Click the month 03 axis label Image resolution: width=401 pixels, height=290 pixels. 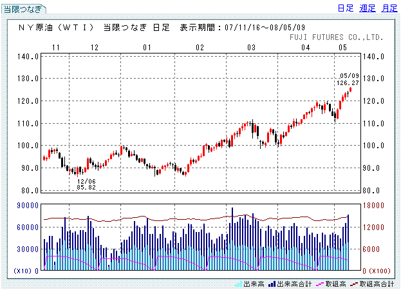252,48
